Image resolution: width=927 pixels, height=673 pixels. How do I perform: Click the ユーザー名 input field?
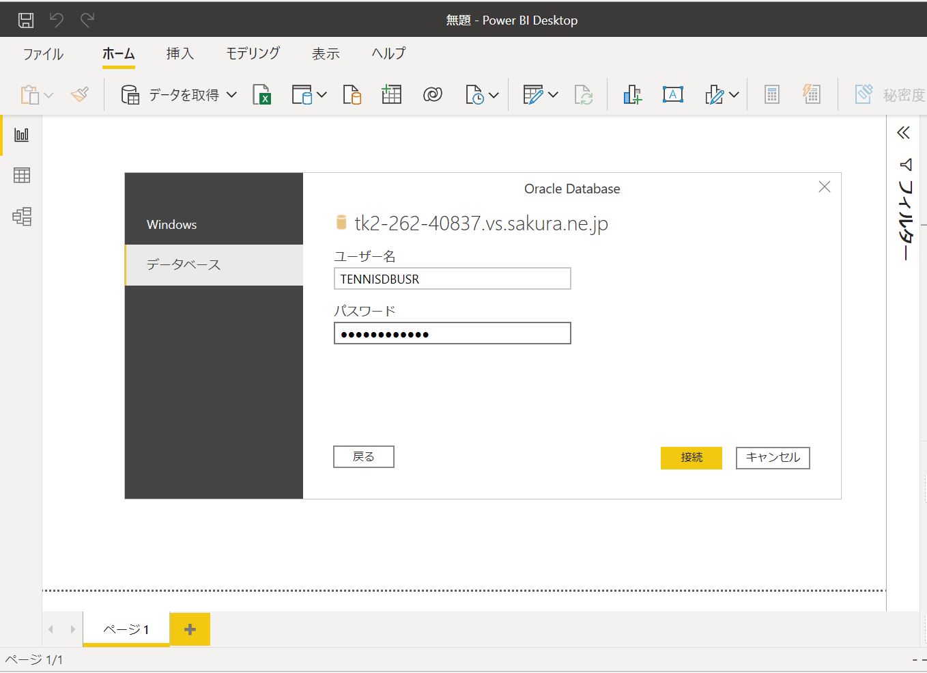point(452,279)
